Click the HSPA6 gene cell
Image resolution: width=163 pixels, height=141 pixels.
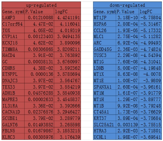(x=104, y=24)
